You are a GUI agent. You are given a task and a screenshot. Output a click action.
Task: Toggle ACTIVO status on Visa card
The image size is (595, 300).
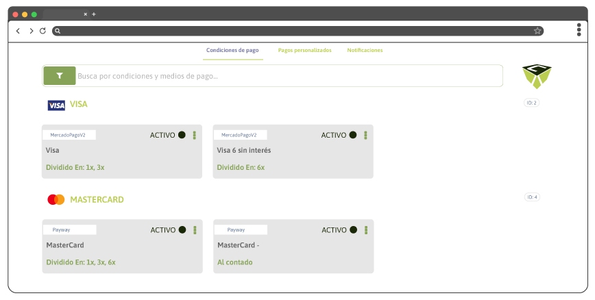(182, 135)
